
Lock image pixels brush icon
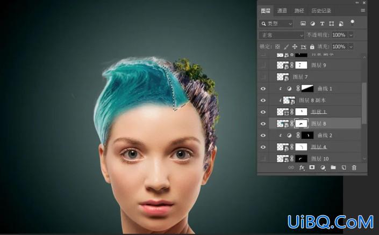pyautogui.click(x=286, y=47)
